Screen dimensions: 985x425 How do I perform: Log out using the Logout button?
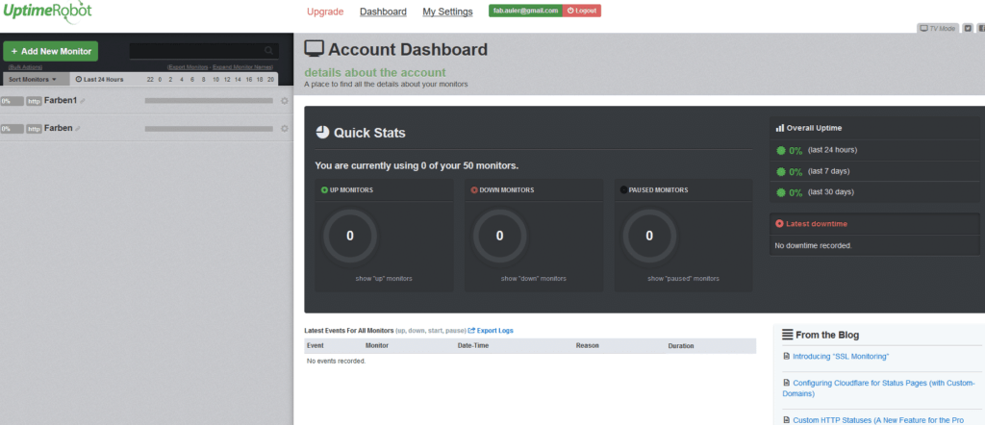[582, 11]
